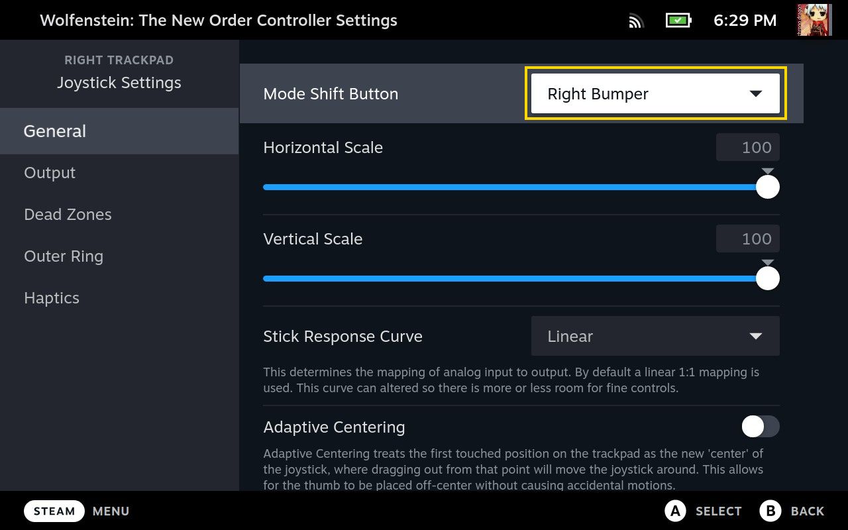Expand the Stick Response Curve dropdown
The width and height of the screenshot is (848, 530).
[x=655, y=337]
